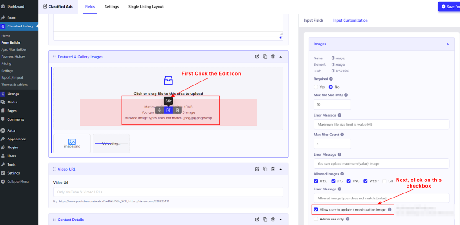The width and height of the screenshot is (460, 225).
Task: Click the Uploading progress bar tile
Action: (111, 144)
